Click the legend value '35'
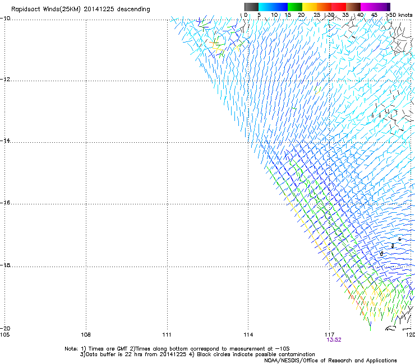 pos(345,15)
